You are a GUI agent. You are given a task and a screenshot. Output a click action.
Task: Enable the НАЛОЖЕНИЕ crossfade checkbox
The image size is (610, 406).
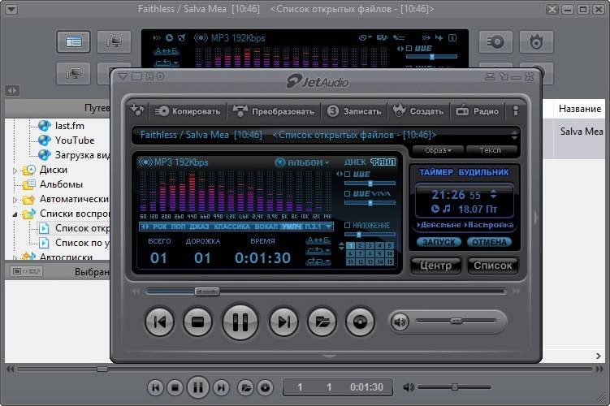point(348,225)
